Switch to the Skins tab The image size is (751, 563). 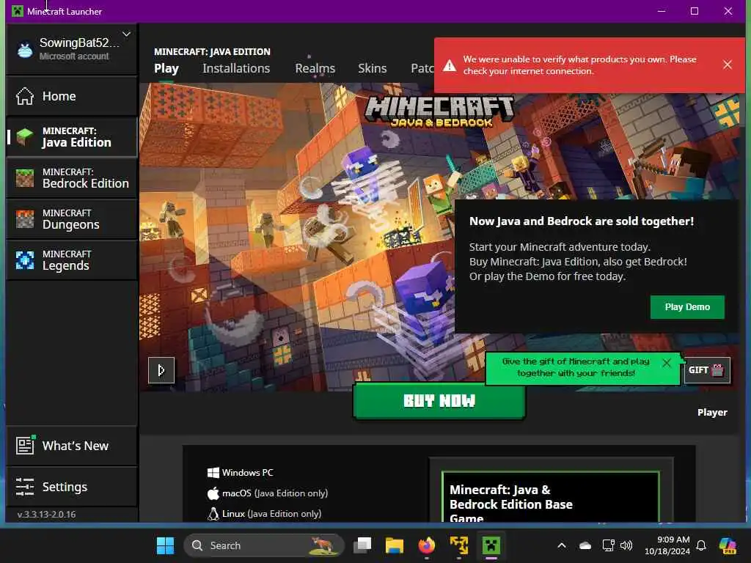pos(372,68)
